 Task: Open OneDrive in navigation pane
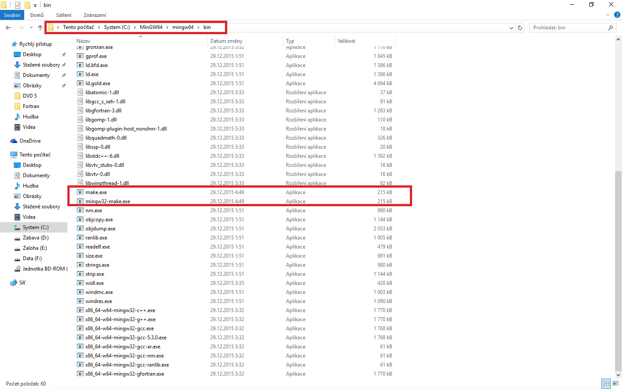[30, 141]
